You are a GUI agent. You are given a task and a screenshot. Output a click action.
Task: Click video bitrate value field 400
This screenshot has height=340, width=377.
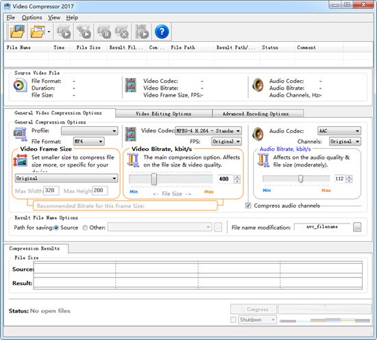point(225,179)
